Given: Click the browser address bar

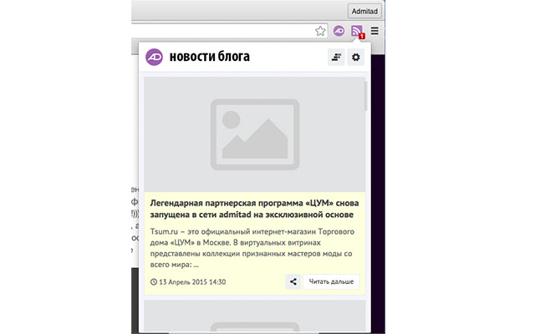Looking at the screenshot, I should (230, 31).
